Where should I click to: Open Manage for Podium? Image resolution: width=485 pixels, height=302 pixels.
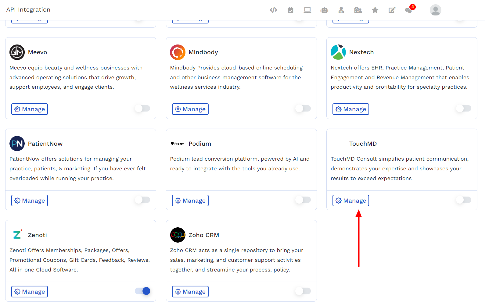[x=190, y=201]
